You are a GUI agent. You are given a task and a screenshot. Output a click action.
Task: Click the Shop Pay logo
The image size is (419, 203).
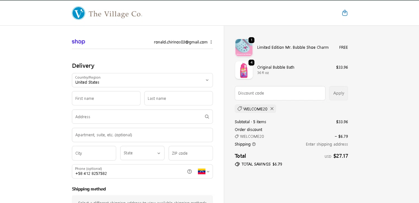pos(78,42)
